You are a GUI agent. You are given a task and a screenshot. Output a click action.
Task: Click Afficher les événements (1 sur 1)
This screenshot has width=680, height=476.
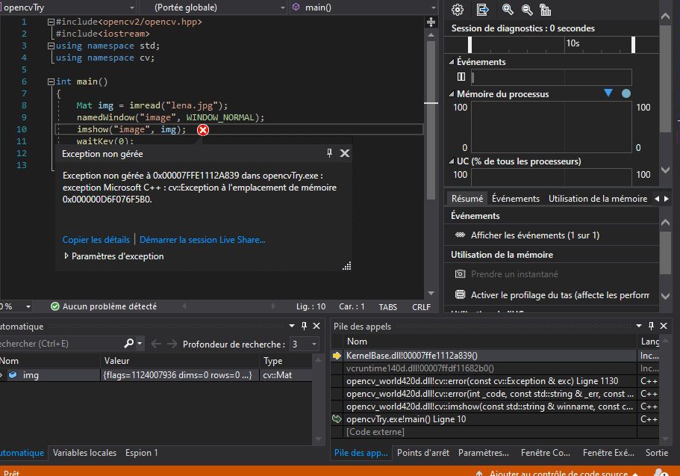(535, 235)
